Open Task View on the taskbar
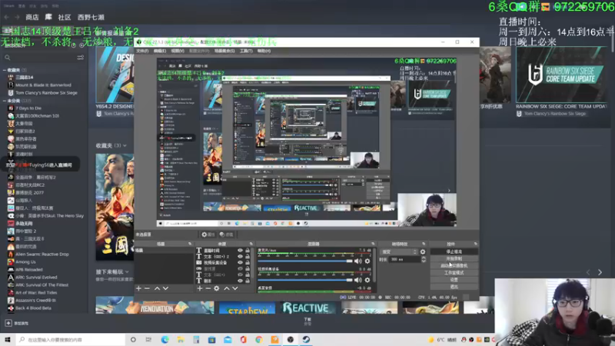The image size is (615, 346). (x=148, y=339)
